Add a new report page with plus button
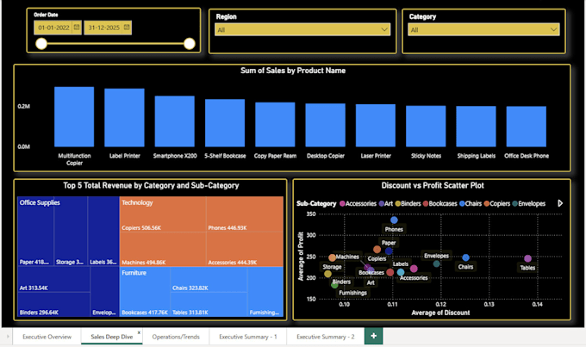This screenshot has height=347, width=586. (373, 336)
